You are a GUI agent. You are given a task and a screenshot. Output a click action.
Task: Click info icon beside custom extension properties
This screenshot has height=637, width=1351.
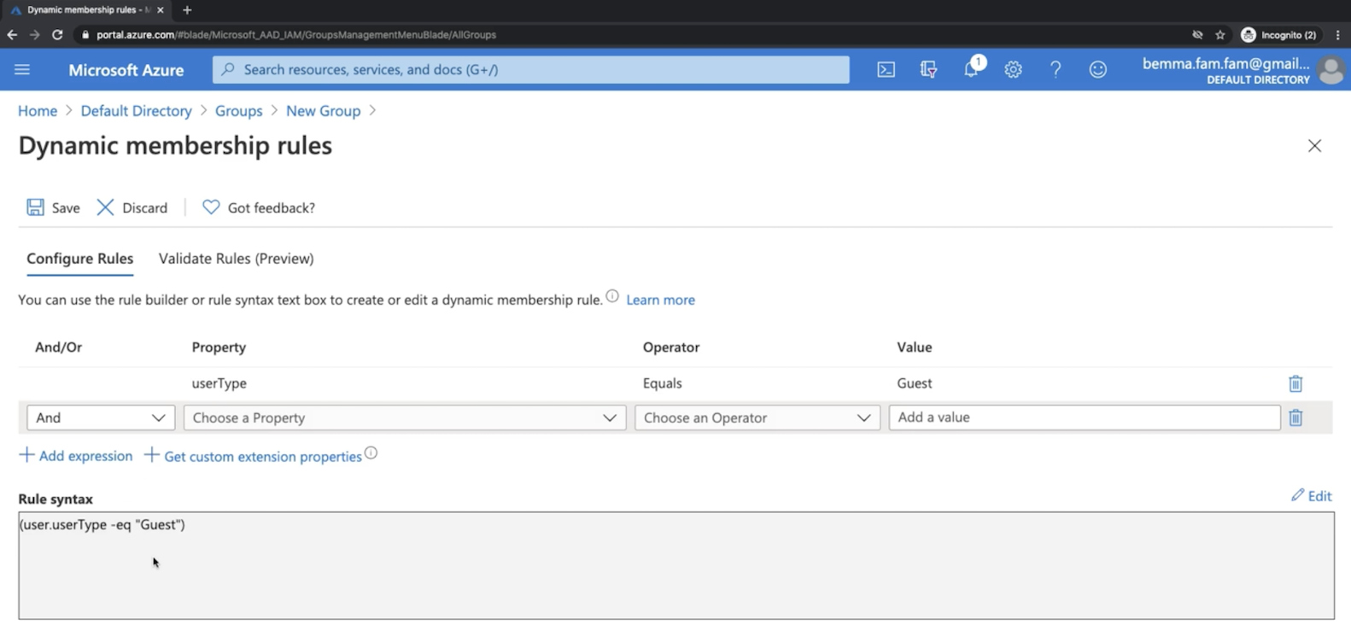(371, 453)
